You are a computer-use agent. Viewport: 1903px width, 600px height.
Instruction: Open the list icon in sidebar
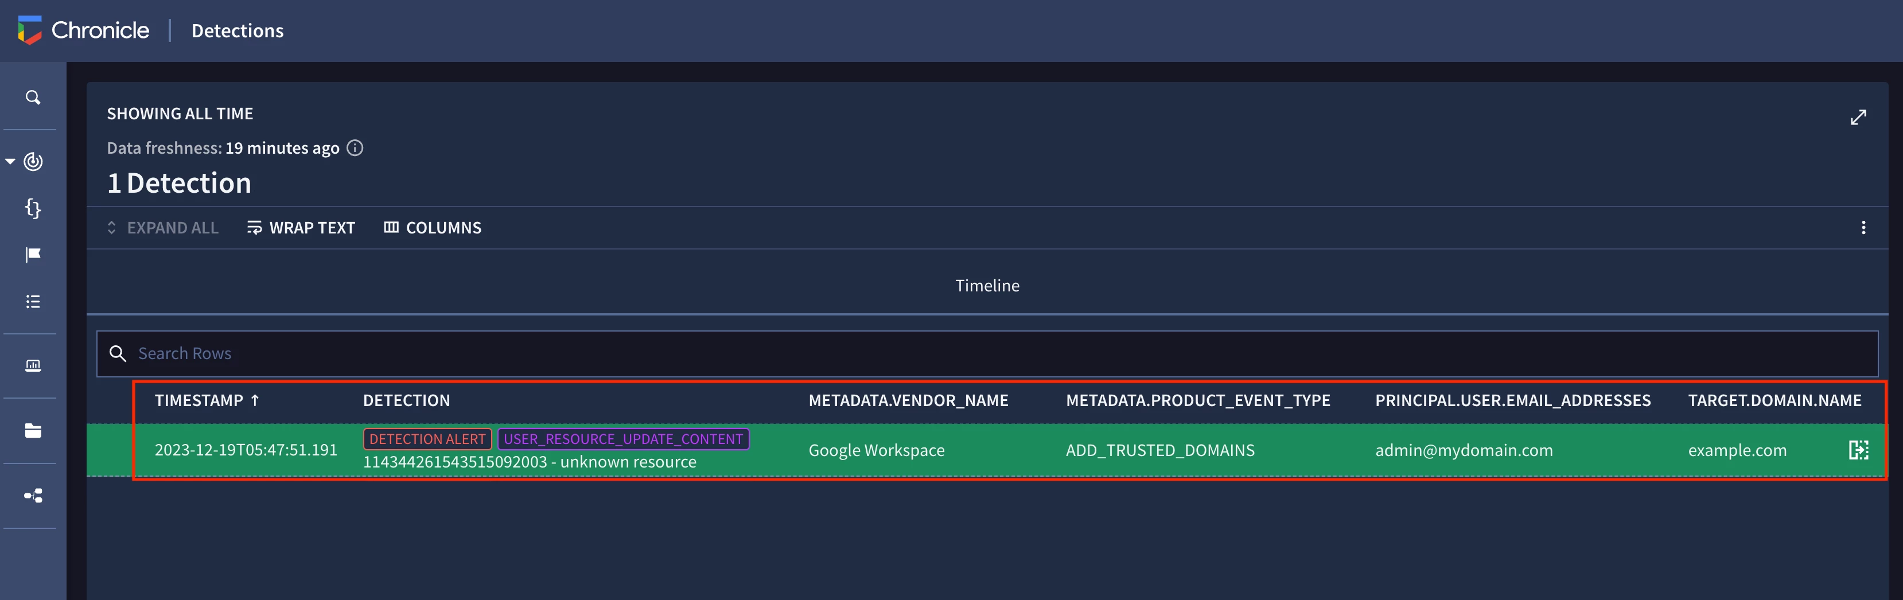coord(33,302)
